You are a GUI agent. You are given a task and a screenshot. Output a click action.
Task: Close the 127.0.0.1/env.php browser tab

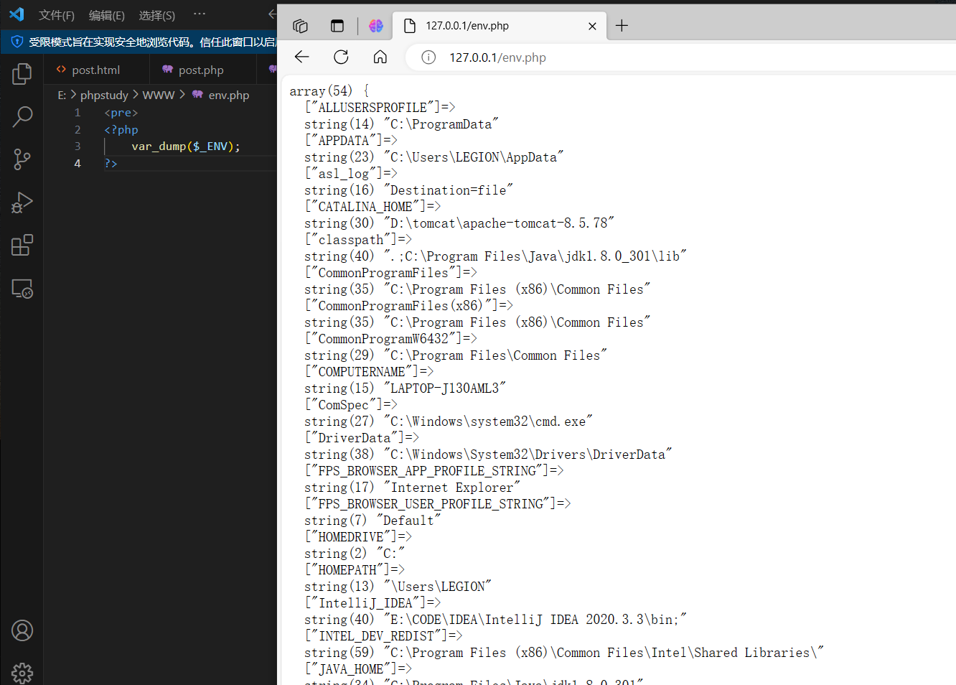coord(592,26)
